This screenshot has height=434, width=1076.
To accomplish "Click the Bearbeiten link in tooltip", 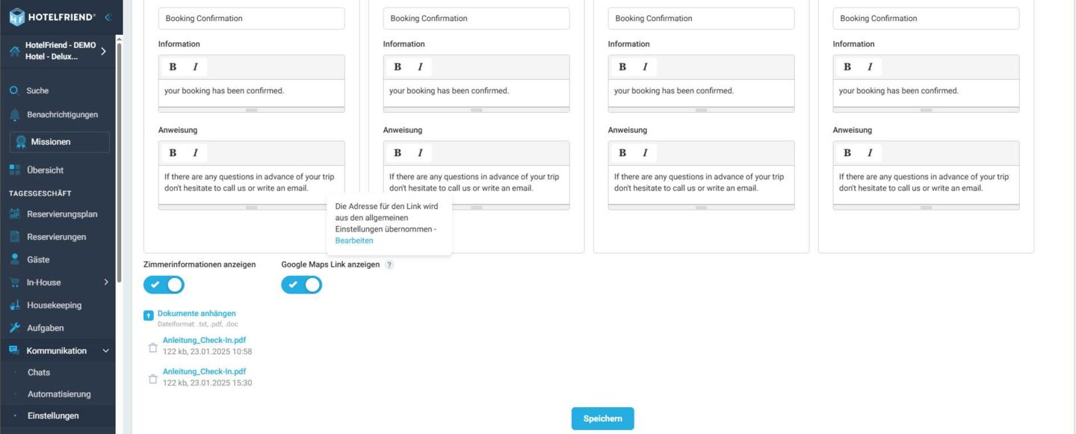I will click(x=354, y=241).
